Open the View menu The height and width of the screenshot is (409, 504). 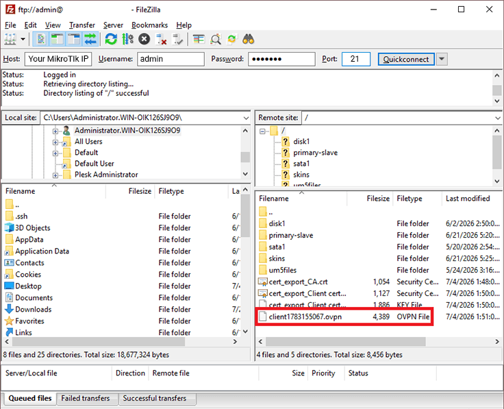pyautogui.click(x=53, y=25)
